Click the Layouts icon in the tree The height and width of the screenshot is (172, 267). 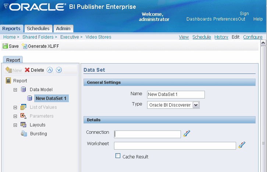[x=23, y=125]
